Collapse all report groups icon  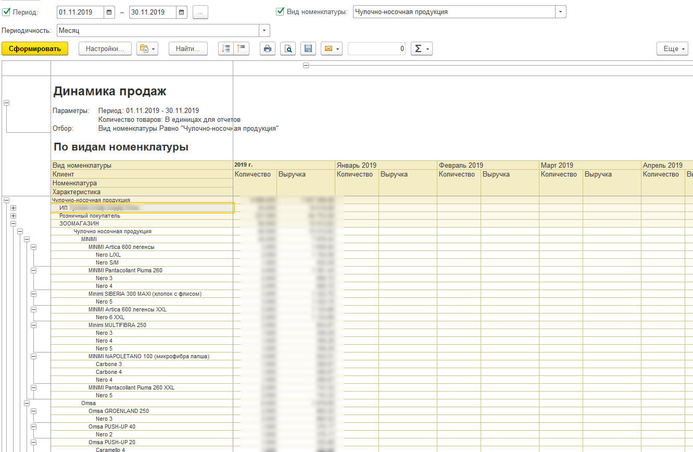(x=242, y=49)
